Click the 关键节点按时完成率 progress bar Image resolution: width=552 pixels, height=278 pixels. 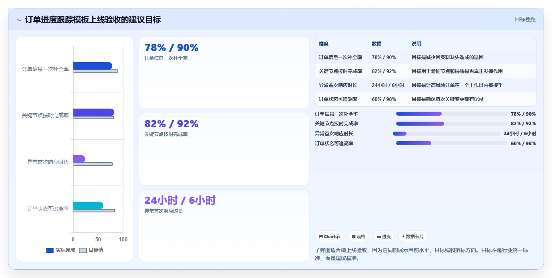pos(452,124)
